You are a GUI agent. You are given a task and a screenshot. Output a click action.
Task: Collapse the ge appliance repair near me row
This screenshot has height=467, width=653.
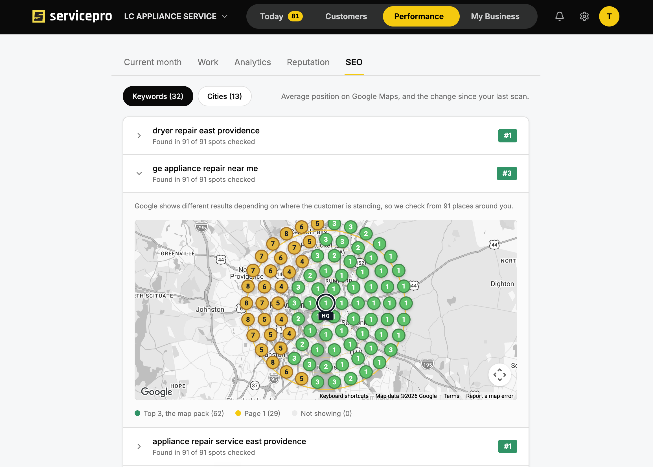(x=326, y=173)
